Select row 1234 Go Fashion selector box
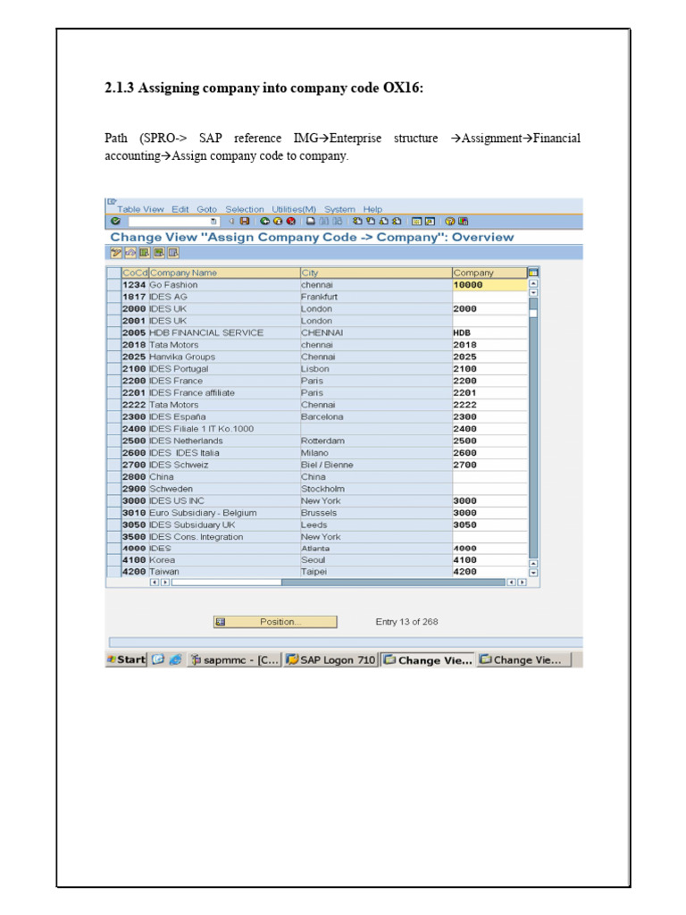Viewport: 686px width, 915px height. pos(113,285)
